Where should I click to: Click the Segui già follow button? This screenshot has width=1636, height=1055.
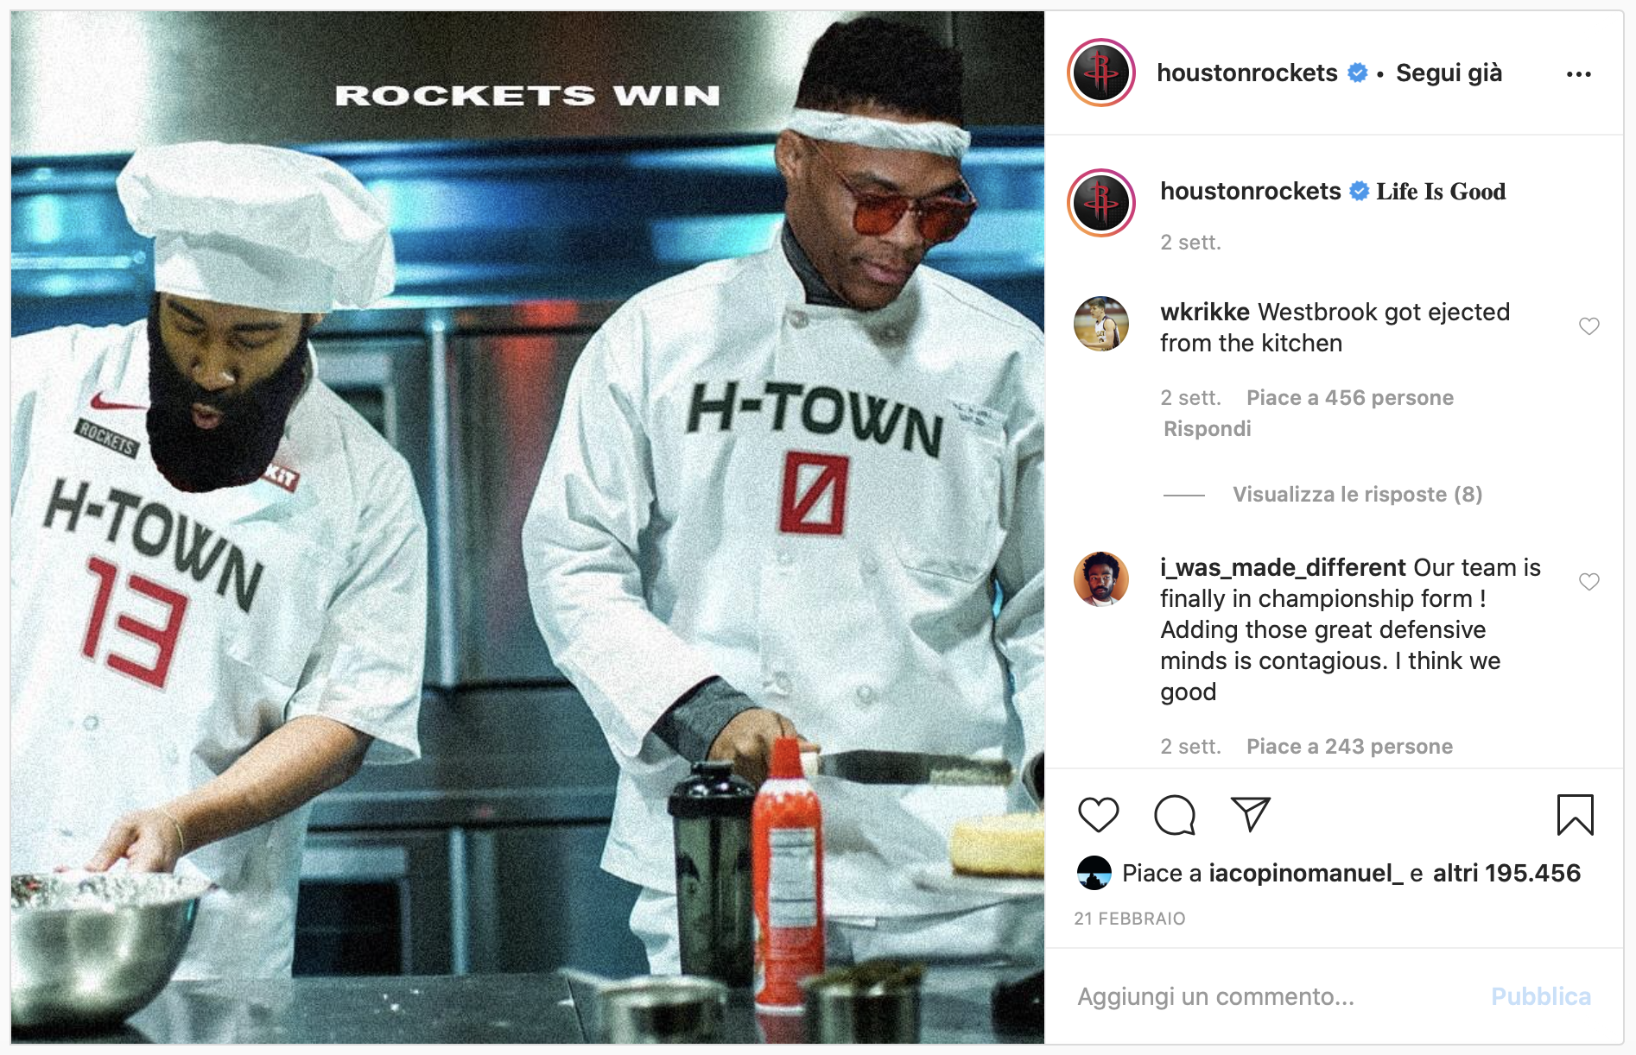pyautogui.click(x=1449, y=73)
